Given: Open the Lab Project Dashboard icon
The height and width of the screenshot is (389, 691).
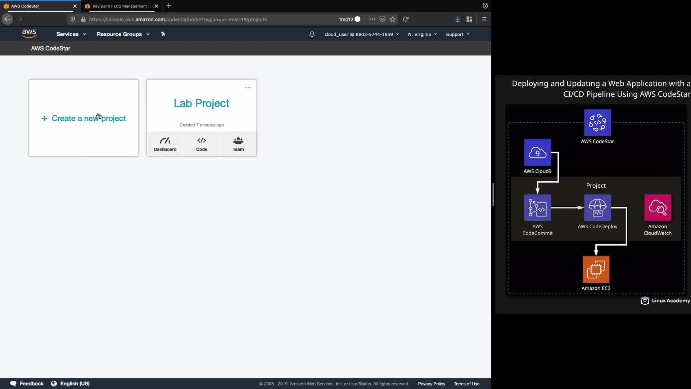Looking at the screenshot, I should coord(165,144).
